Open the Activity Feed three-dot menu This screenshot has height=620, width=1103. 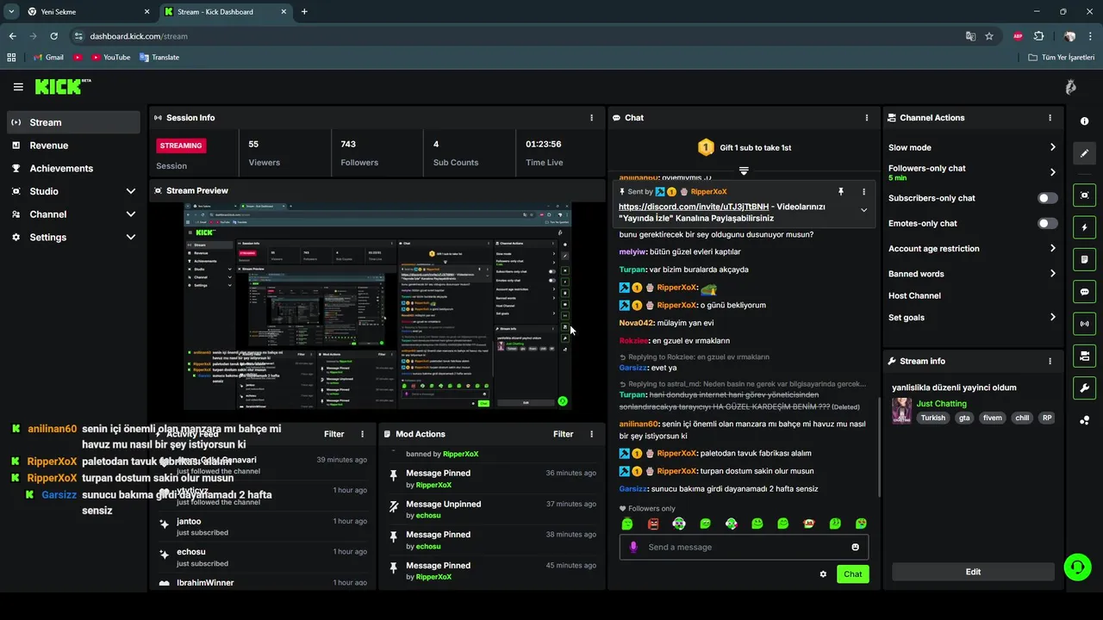tap(363, 435)
